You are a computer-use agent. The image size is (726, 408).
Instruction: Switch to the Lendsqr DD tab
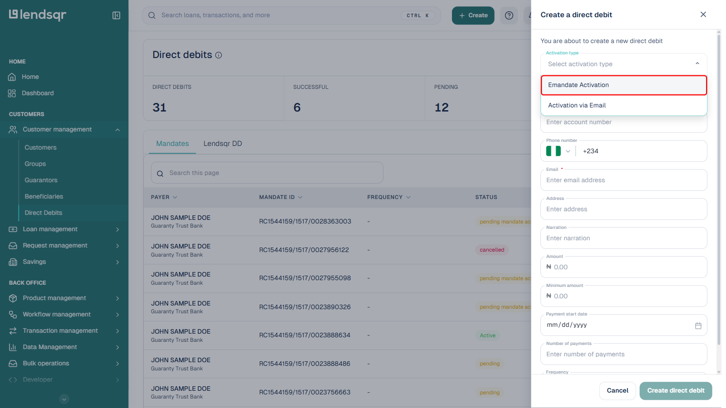click(223, 144)
